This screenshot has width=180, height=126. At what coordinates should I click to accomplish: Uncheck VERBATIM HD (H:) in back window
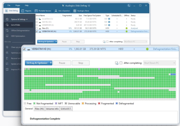click(x=37, y=31)
